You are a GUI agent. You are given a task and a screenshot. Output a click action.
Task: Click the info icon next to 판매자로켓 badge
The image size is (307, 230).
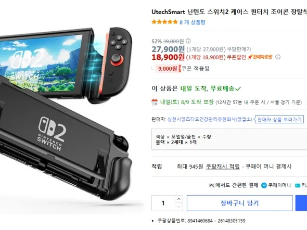click(278, 57)
